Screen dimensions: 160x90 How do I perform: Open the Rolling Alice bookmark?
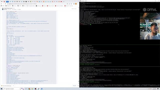coord(8,6)
